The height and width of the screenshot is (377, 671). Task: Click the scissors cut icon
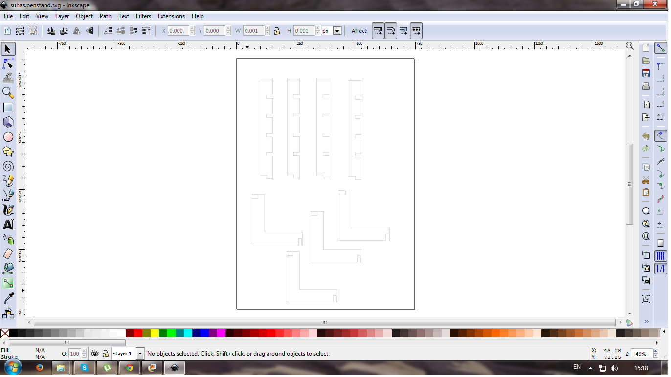(646, 180)
